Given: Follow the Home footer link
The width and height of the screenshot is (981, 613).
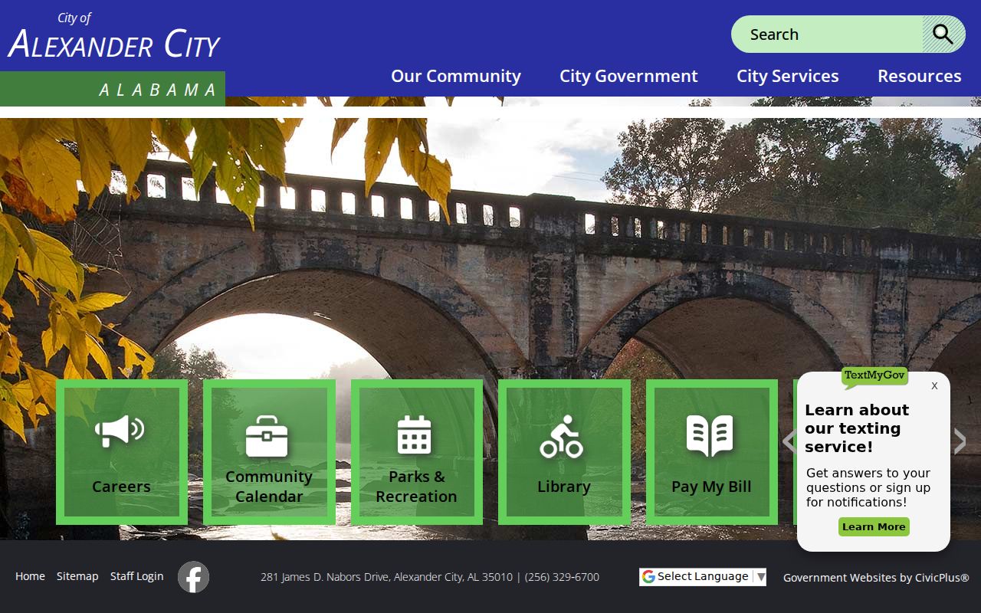Looking at the screenshot, I should [x=30, y=576].
